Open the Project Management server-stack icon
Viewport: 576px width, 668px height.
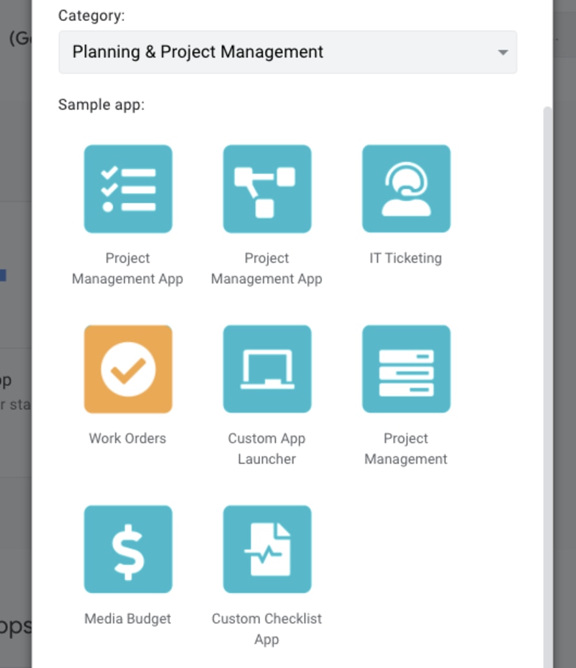pyautogui.click(x=406, y=368)
